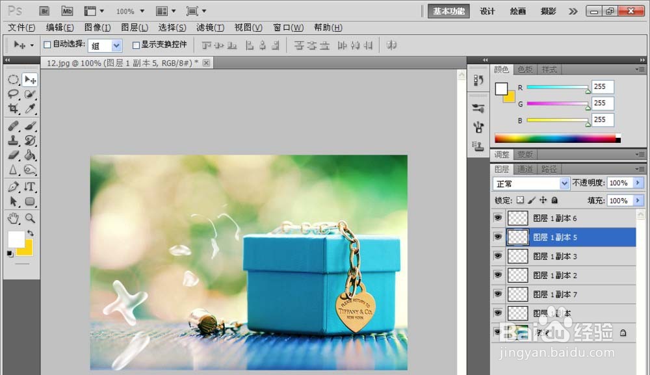Select the Zoom tool
This screenshot has height=375, width=650.
click(x=31, y=218)
